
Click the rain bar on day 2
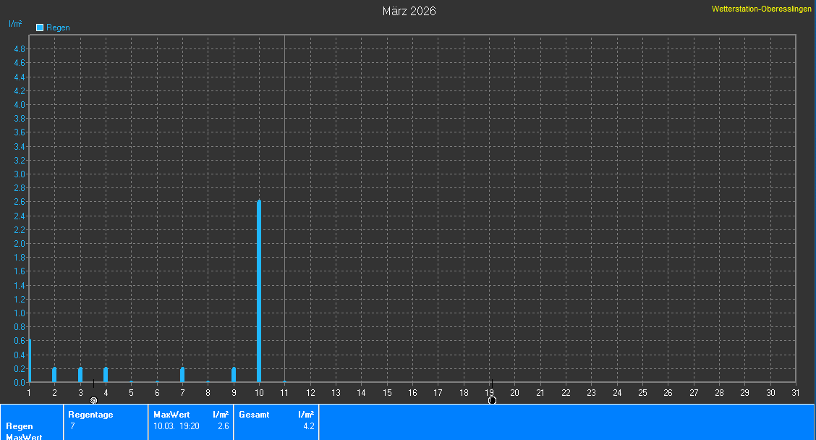click(x=54, y=375)
